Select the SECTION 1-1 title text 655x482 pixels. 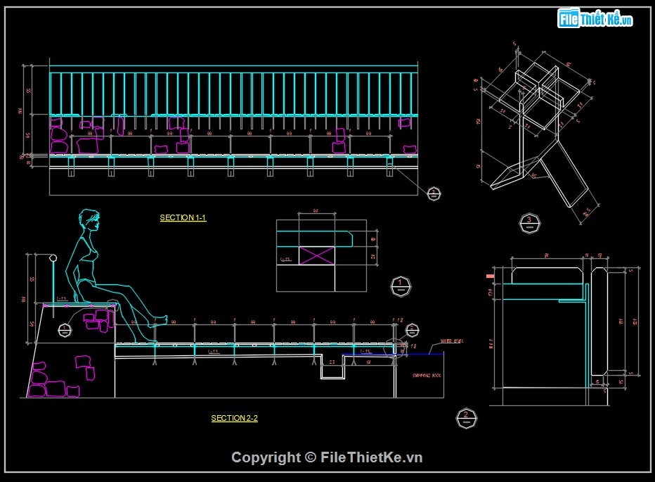coord(182,217)
